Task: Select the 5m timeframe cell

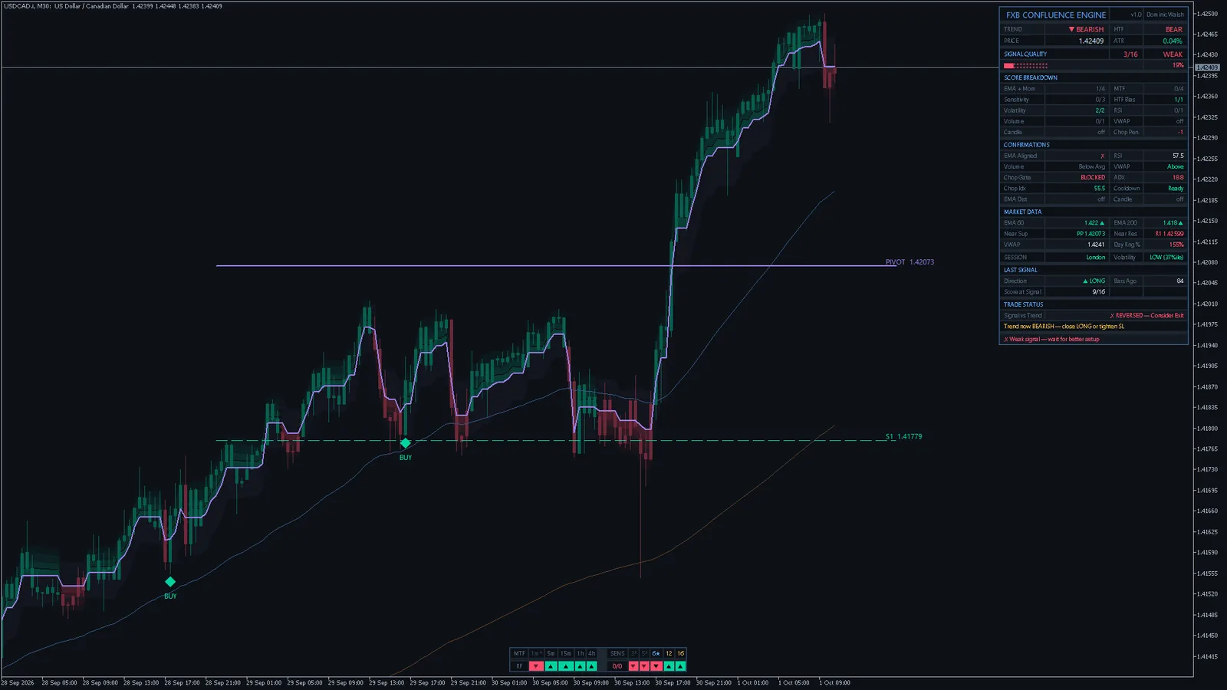Action: pyautogui.click(x=551, y=653)
